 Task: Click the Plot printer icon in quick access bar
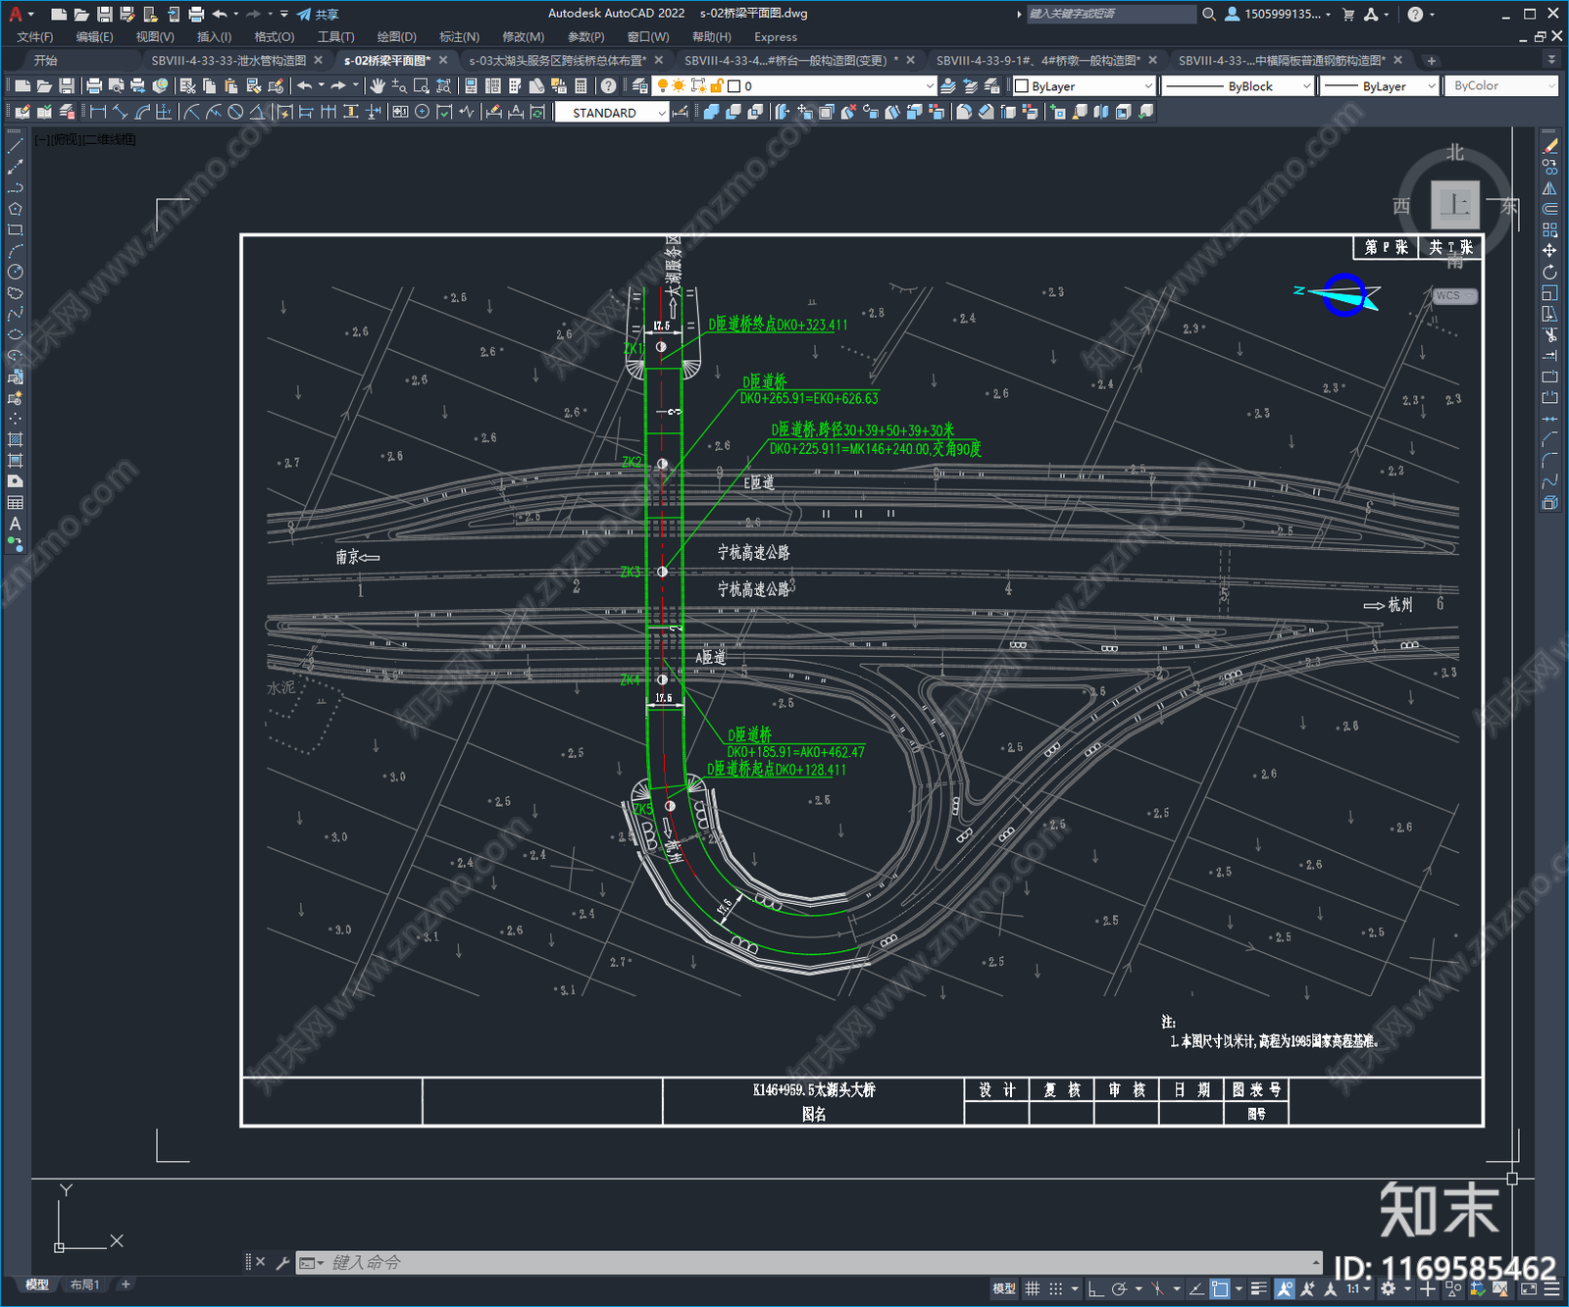196,14
